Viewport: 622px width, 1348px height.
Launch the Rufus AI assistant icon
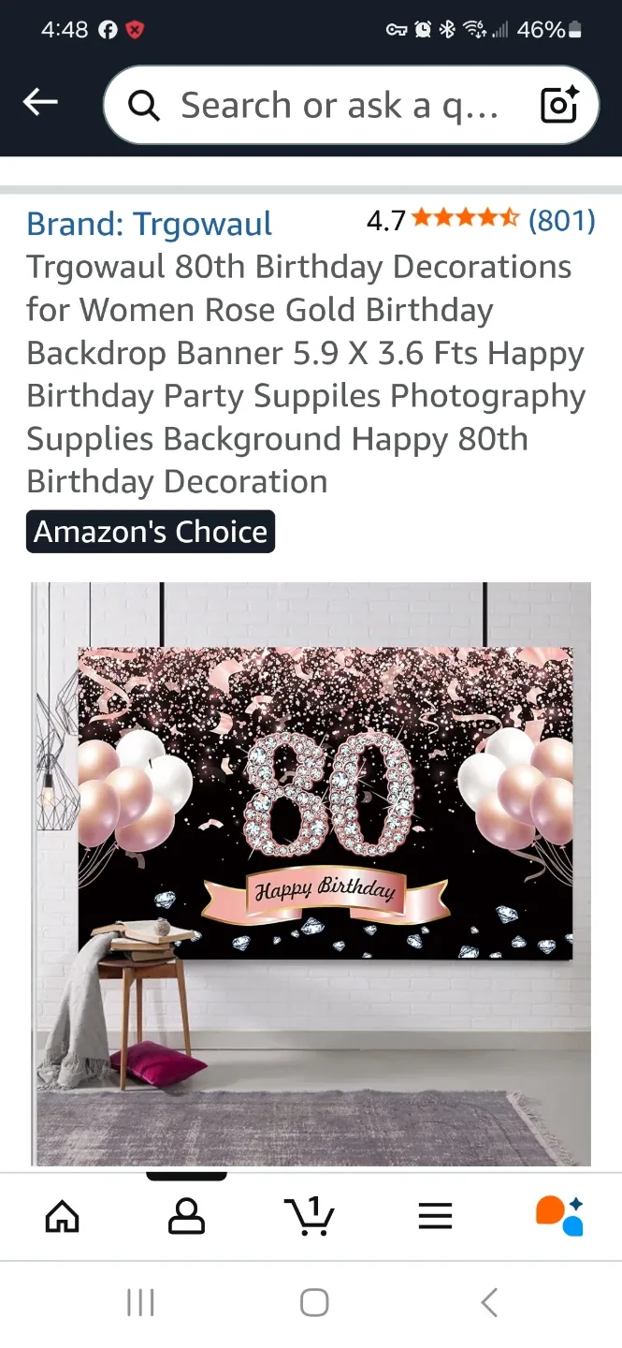(x=559, y=1215)
